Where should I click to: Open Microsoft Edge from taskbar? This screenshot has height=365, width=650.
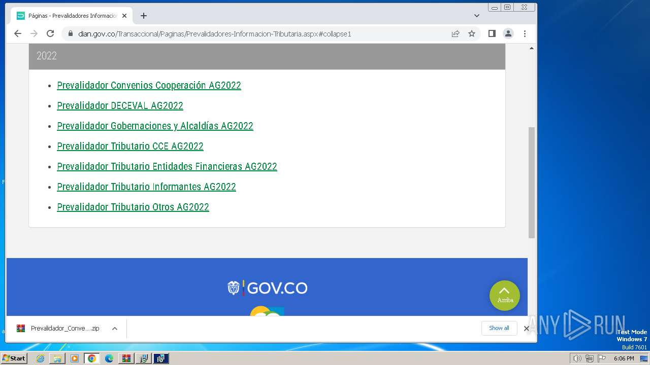[109, 358]
